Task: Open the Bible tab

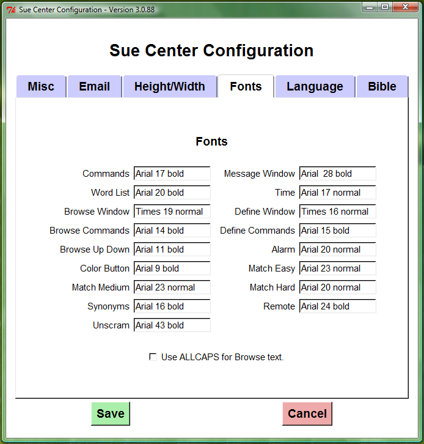Action: 382,87
